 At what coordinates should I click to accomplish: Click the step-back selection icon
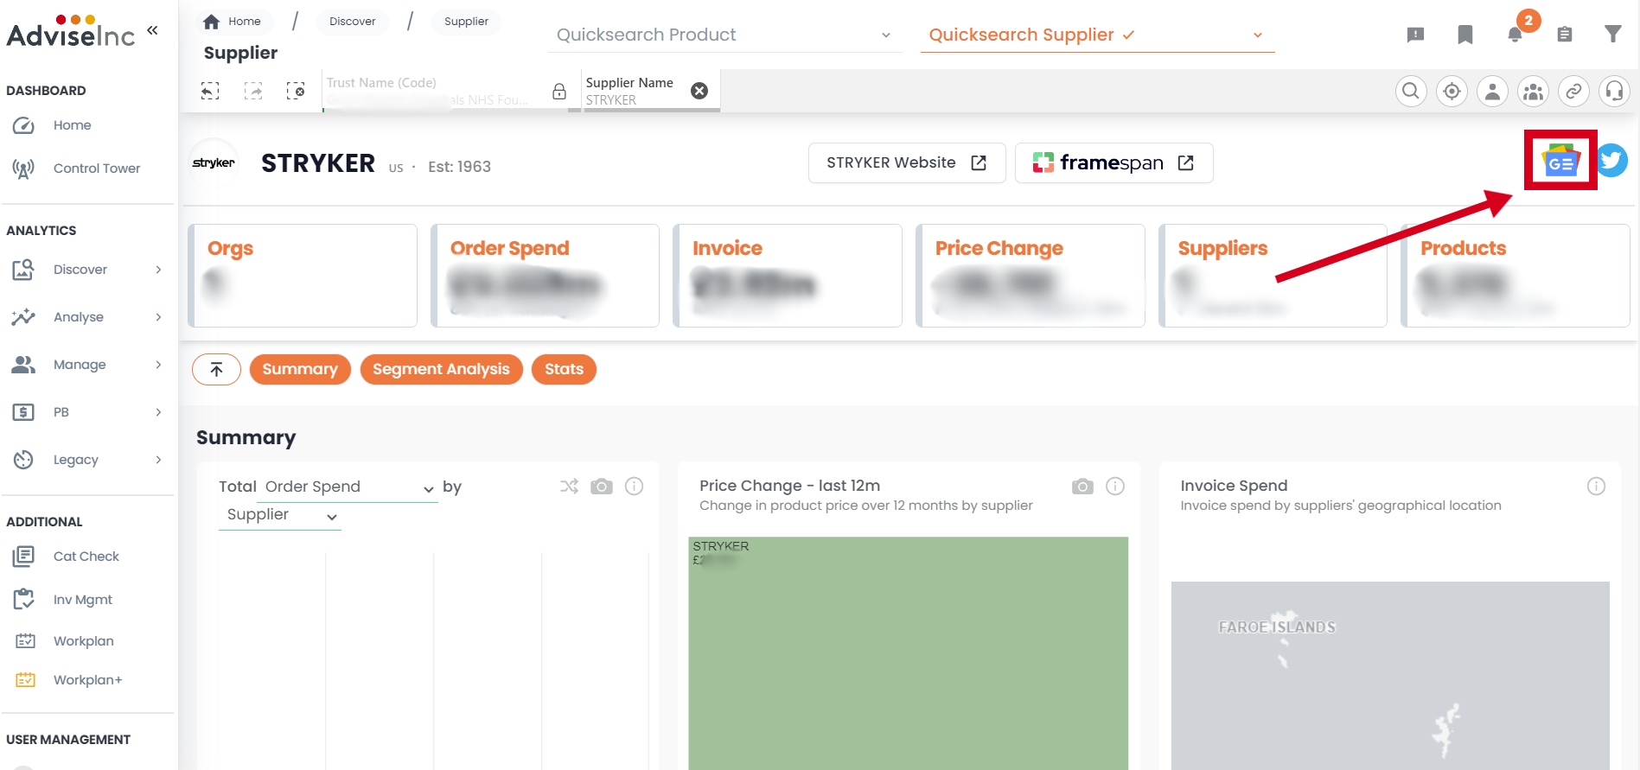point(210,91)
